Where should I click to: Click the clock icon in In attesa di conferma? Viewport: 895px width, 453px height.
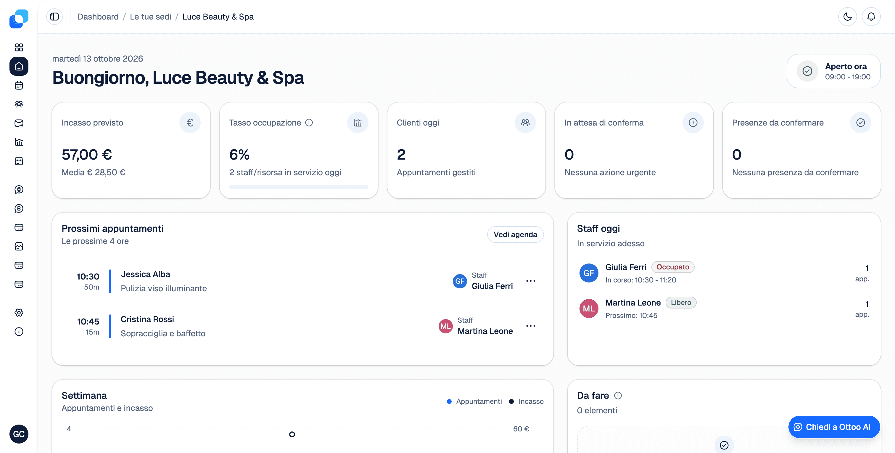click(693, 123)
